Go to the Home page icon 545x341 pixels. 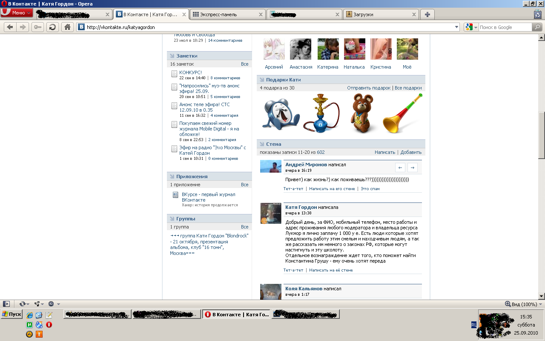click(67, 27)
